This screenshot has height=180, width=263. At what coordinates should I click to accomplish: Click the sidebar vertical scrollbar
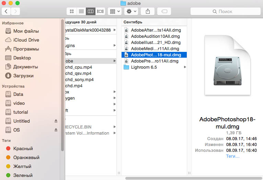tap(62, 85)
